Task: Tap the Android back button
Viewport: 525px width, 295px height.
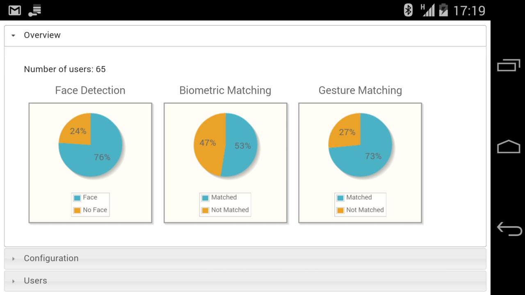Action: [x=509, y=229]
